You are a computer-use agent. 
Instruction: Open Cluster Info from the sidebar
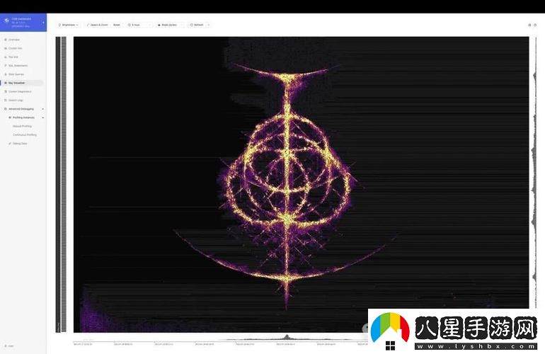coord(15,48)
